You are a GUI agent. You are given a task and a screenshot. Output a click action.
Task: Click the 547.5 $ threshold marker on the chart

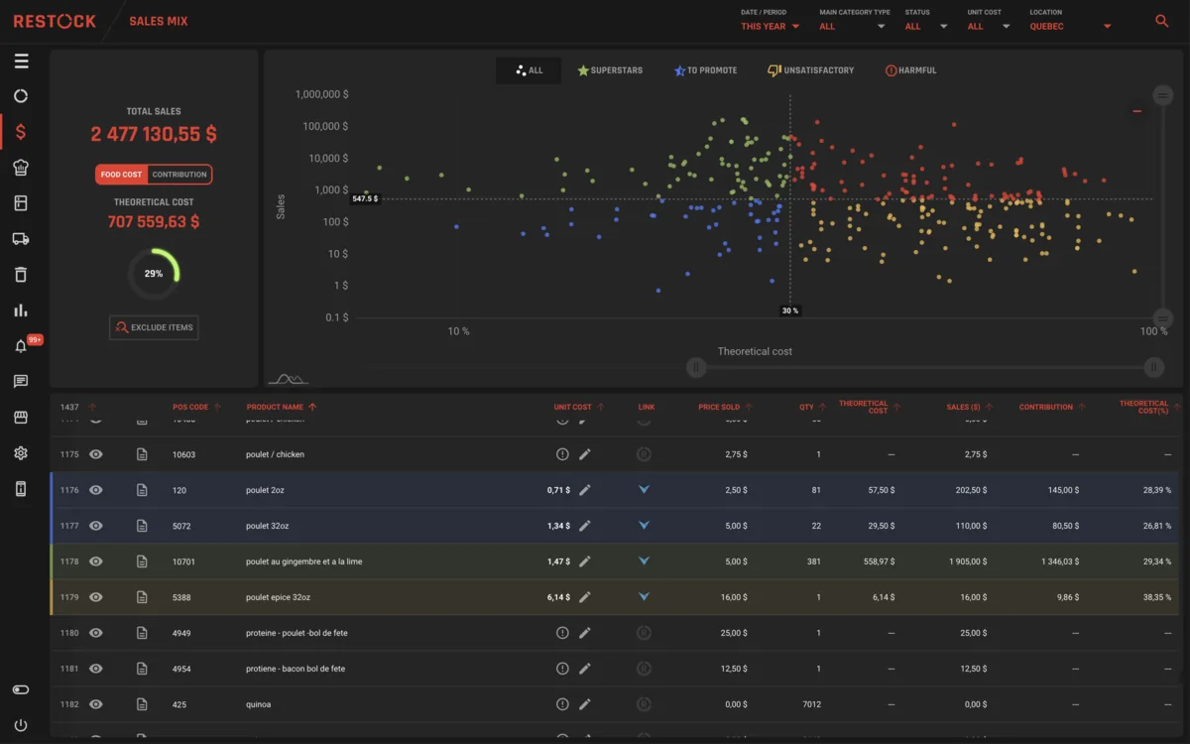coord(365,199)
